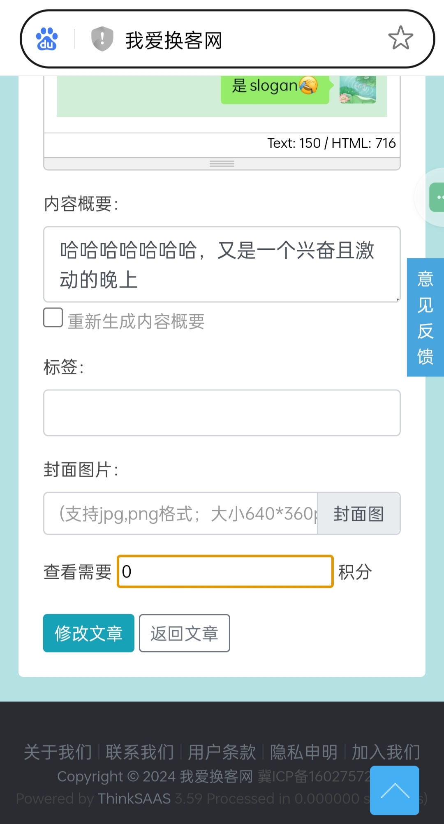Image resolution: width=444 pixels, height=824 pixels.
Task: Click the cover image path field
Action: point(181,513)
